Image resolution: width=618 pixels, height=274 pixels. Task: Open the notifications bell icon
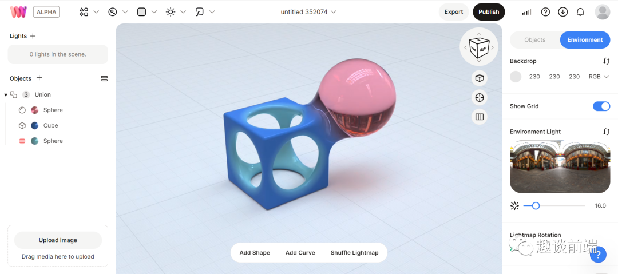click(x=580, y=12)
